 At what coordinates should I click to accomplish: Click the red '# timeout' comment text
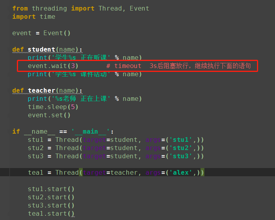click(178, 66)
